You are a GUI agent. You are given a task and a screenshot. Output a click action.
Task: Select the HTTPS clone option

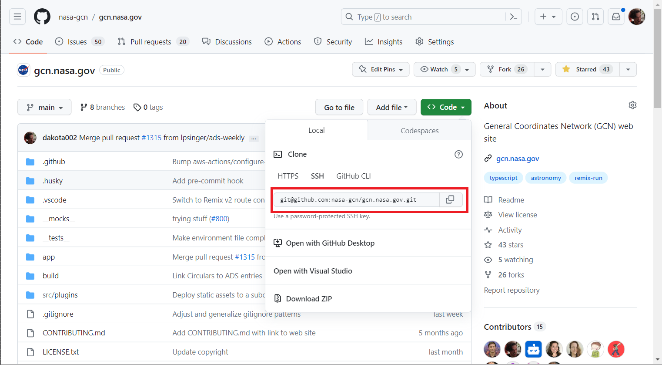[x=288, y=176]
